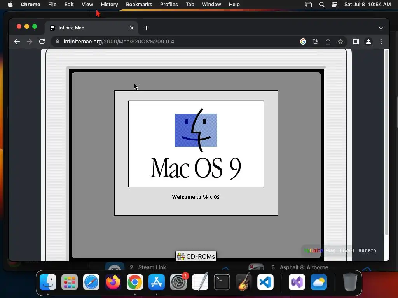Bookmark this page with the star icon
The image size is (398, 298).
point(340,42)
